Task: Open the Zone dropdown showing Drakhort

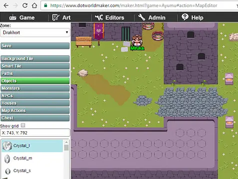Action: (35, 32)
